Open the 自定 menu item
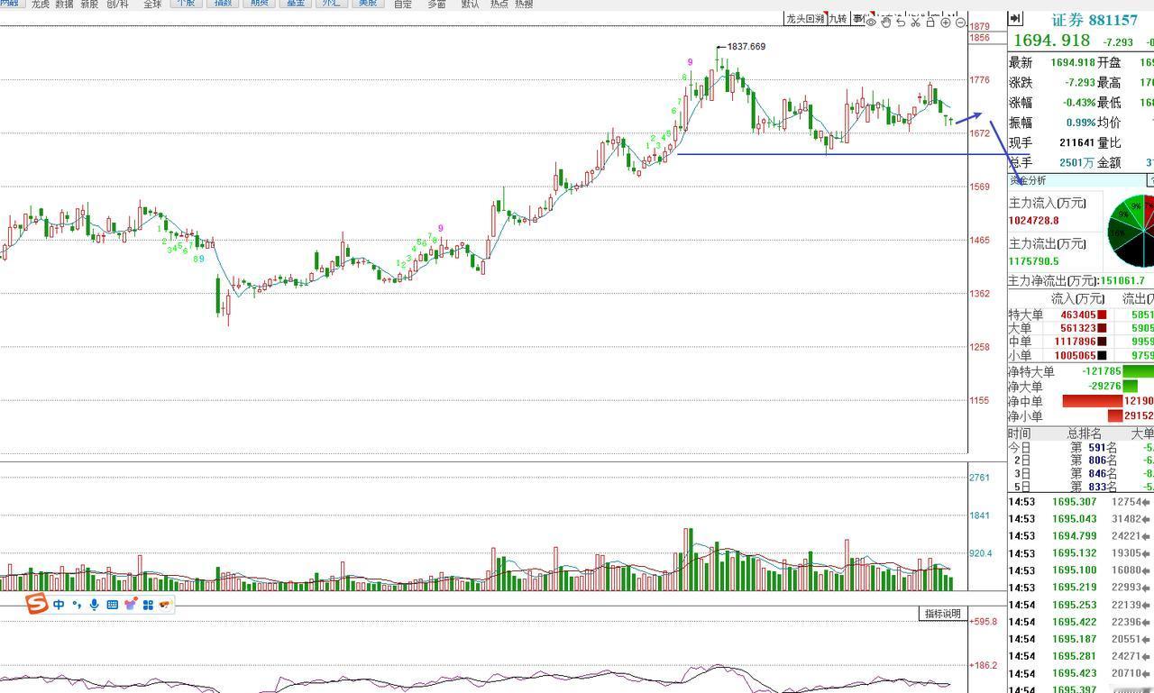The image size is (1154, 693). [x=403, y=5]
